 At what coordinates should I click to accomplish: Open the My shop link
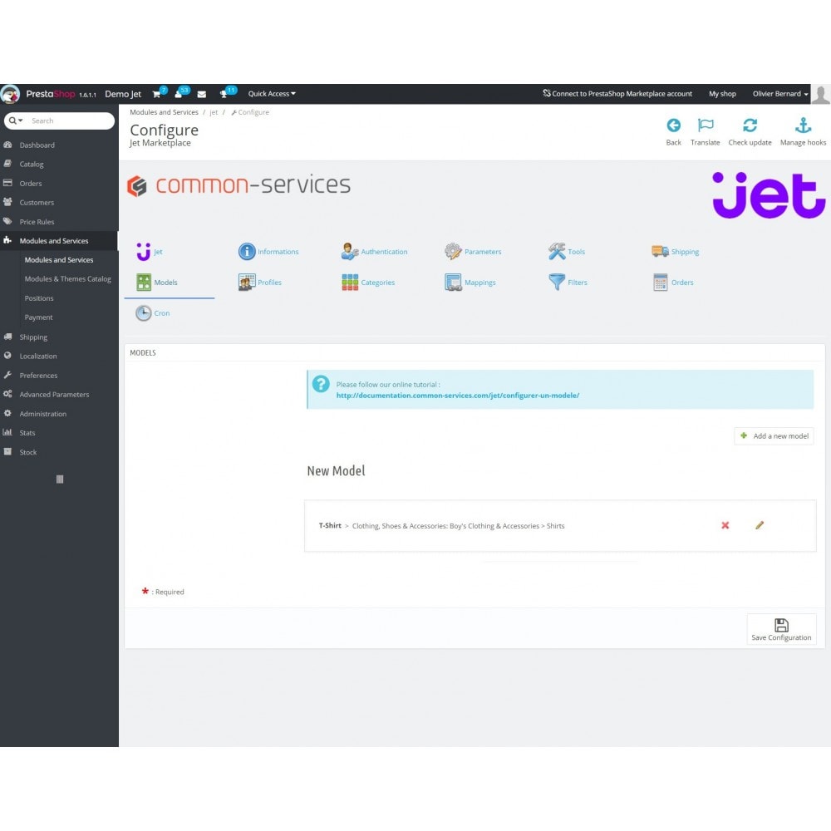point(722,94)
